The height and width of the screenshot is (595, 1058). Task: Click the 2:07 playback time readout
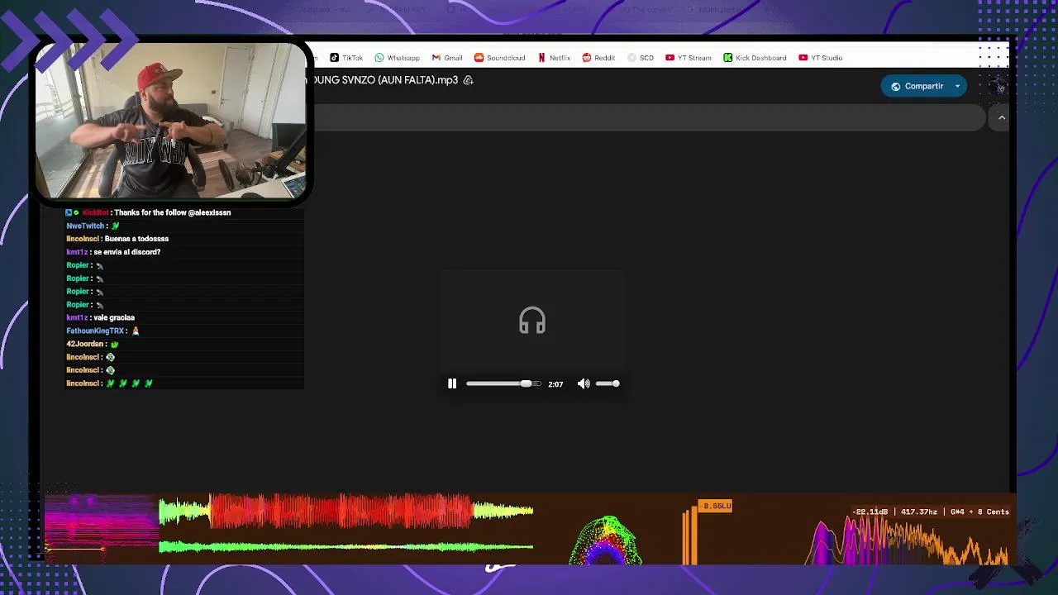click(555, 384)
